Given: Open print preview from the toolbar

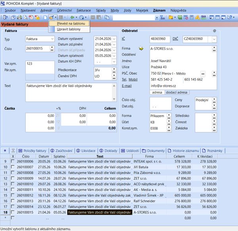Looking at the screenshot, I should coord(25,17).
